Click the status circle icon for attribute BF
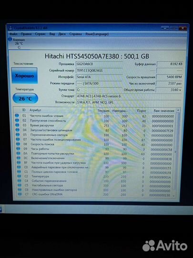The image size is (193, 258). 19,162
